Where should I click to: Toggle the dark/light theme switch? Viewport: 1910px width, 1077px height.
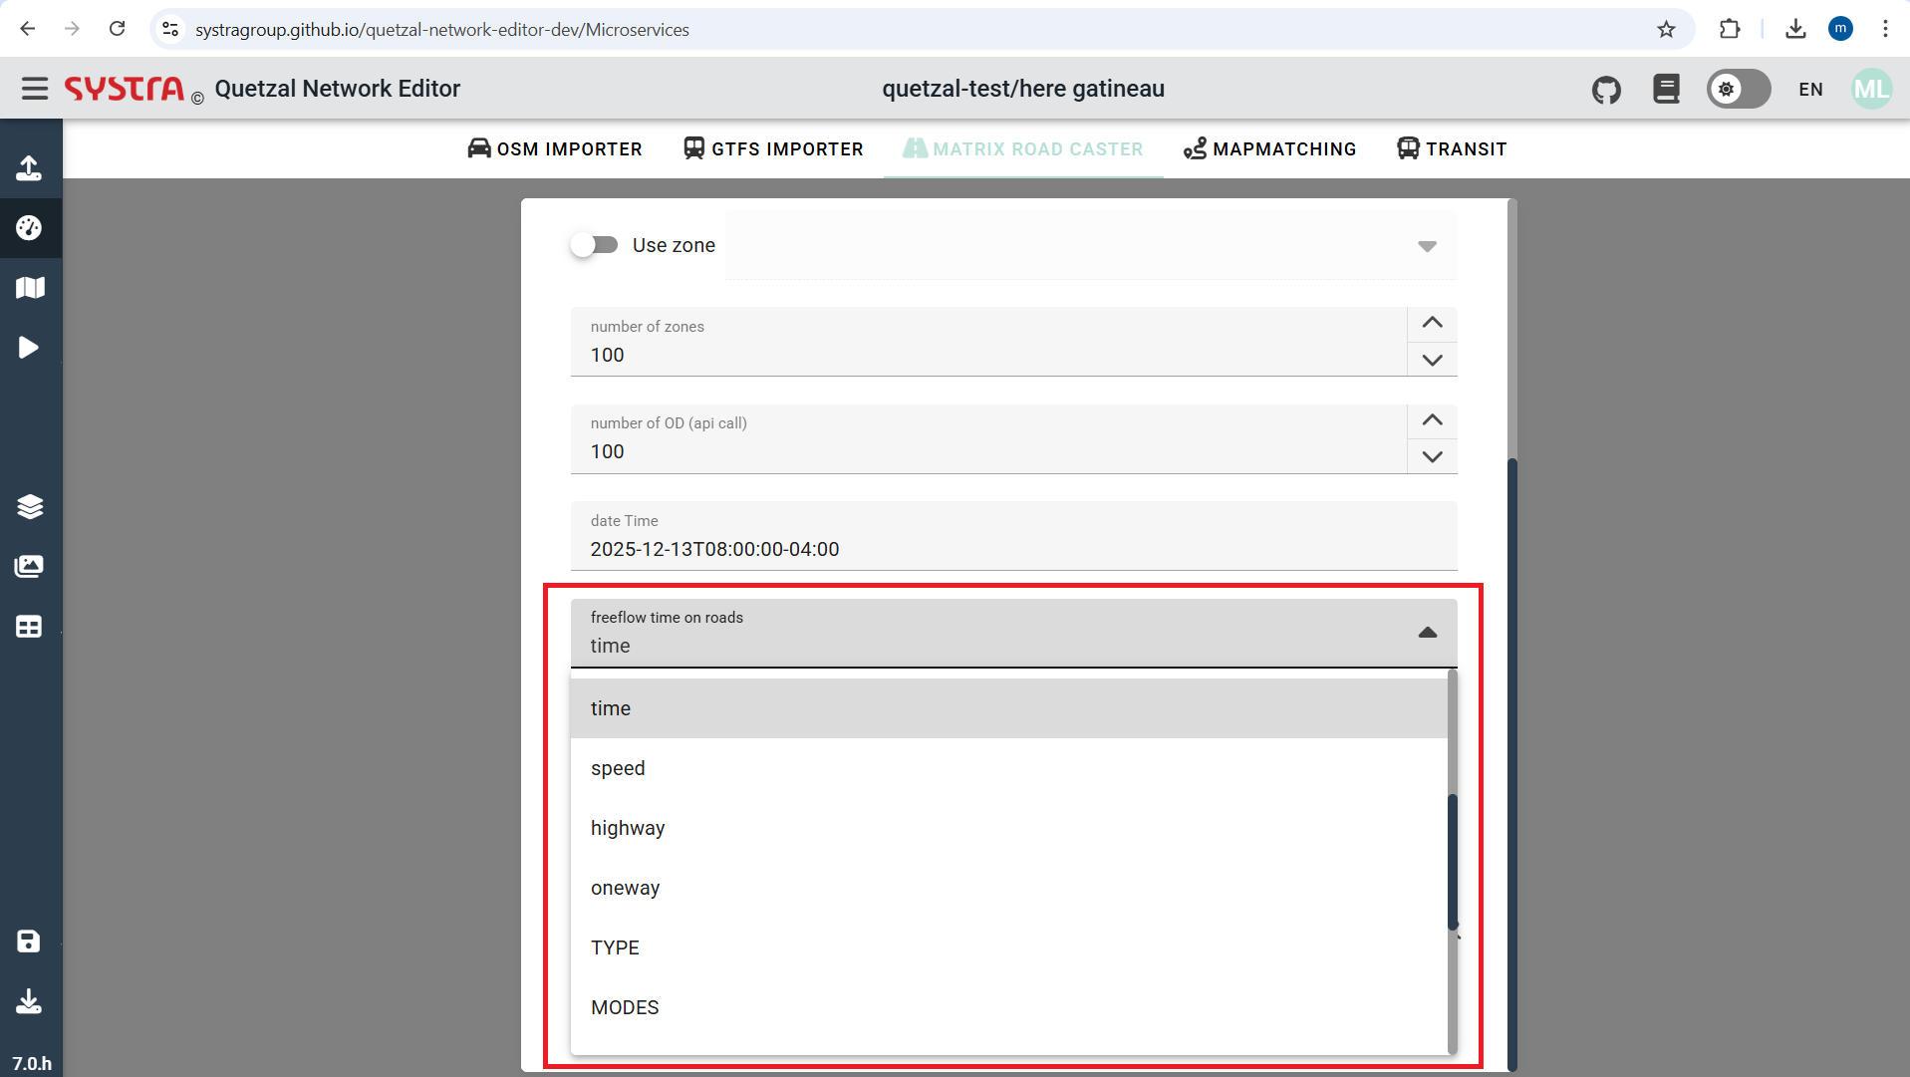(x=1739, y=89)
